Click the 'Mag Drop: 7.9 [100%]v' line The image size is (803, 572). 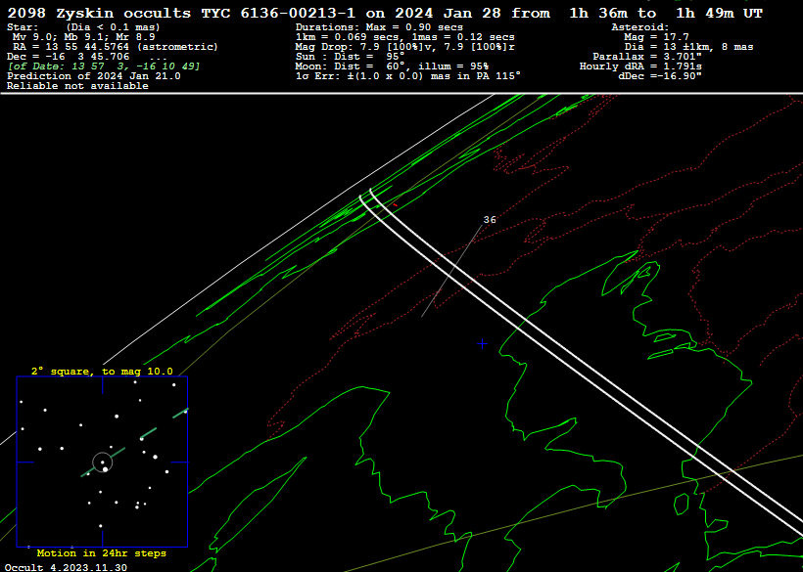405,47
